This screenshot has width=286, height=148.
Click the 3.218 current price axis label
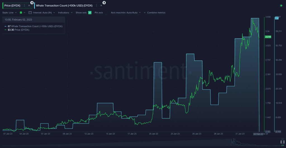pos(268,37)
